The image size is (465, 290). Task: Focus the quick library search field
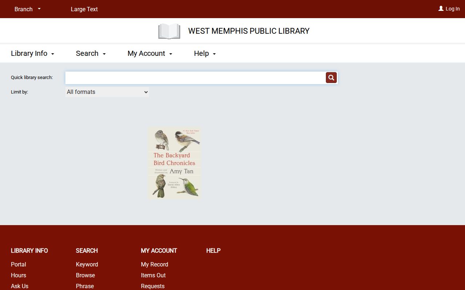click(x=195, y=78)
